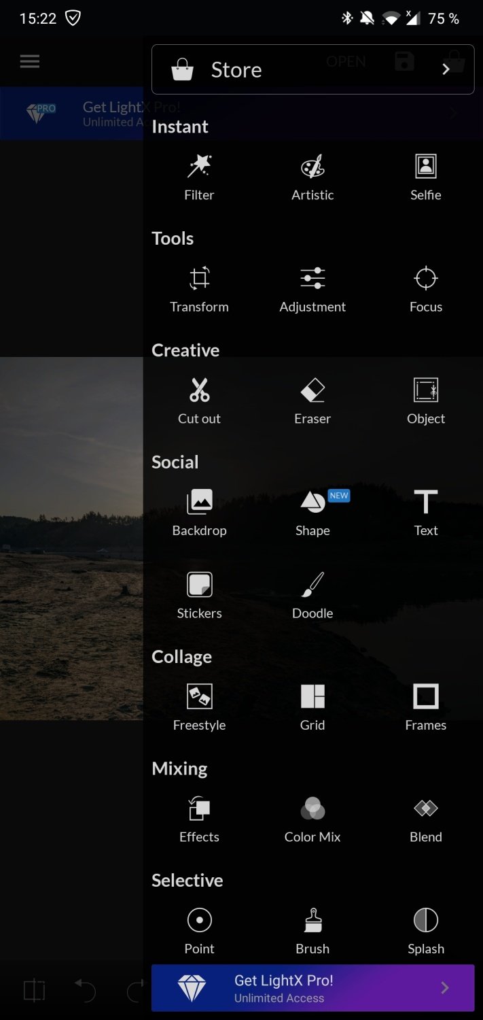
Task: Choose the Cut out scissors tool
Action: [199, 401]
